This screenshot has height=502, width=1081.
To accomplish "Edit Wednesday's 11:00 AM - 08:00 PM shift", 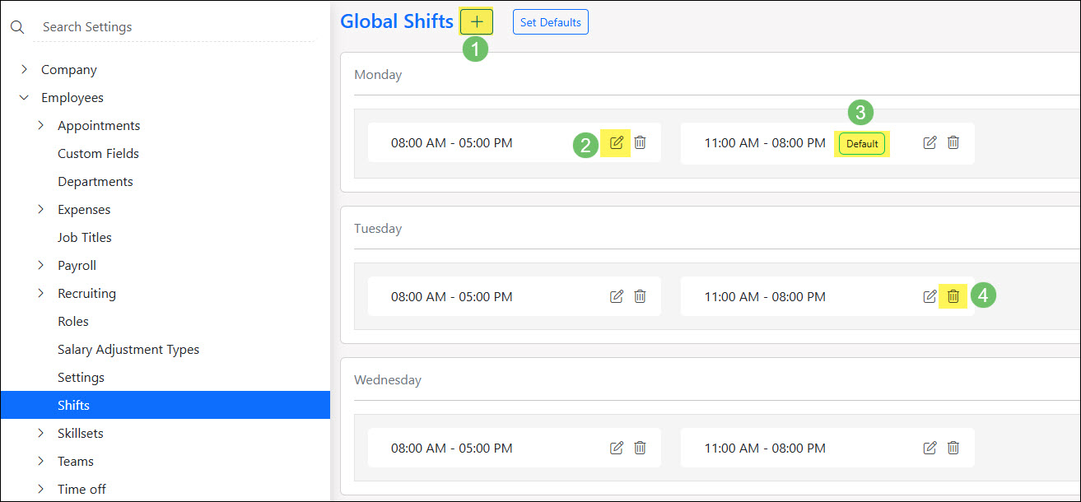I will [930, 449].
